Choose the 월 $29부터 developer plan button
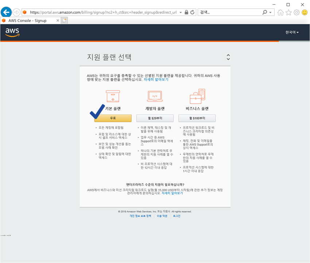The height and width of the screenshot is (263, 310). (x=155, y=118)
